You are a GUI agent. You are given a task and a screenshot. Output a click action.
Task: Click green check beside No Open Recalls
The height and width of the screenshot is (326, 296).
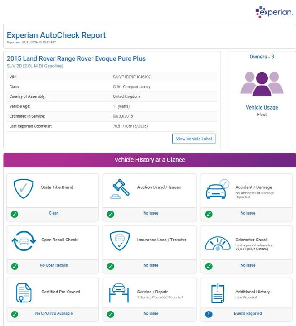pos(15,266)
